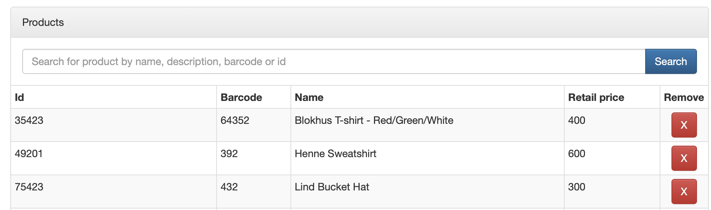Click barcode 64352 cell
Image resolution: width=711 pixels, height=210 pixels.
click(235, 121)
